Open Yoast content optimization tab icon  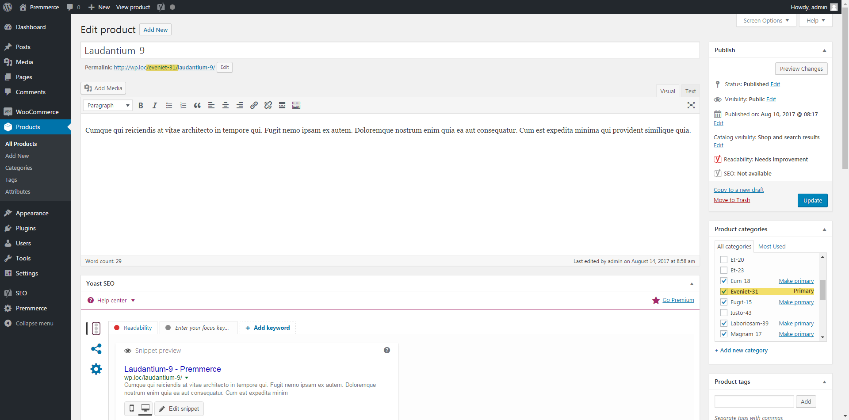point(96,328)
